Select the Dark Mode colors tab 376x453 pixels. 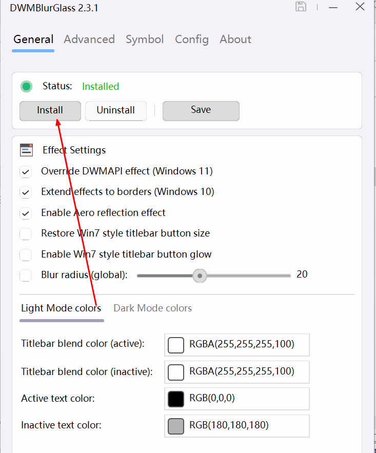pos(152,308)
